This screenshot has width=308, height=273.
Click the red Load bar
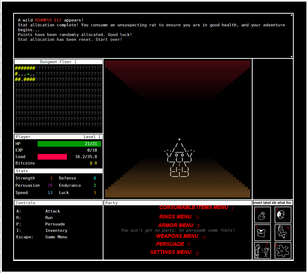[52, 157]
